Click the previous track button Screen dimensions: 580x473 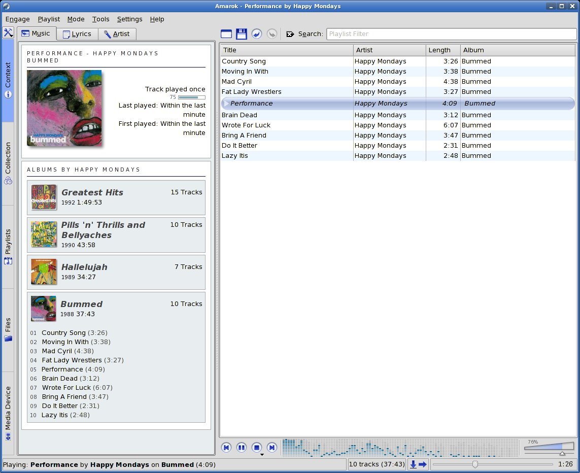click(226, 448)
